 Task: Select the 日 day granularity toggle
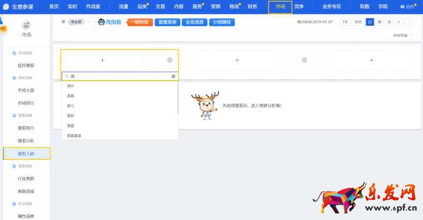tap(370, 22)
